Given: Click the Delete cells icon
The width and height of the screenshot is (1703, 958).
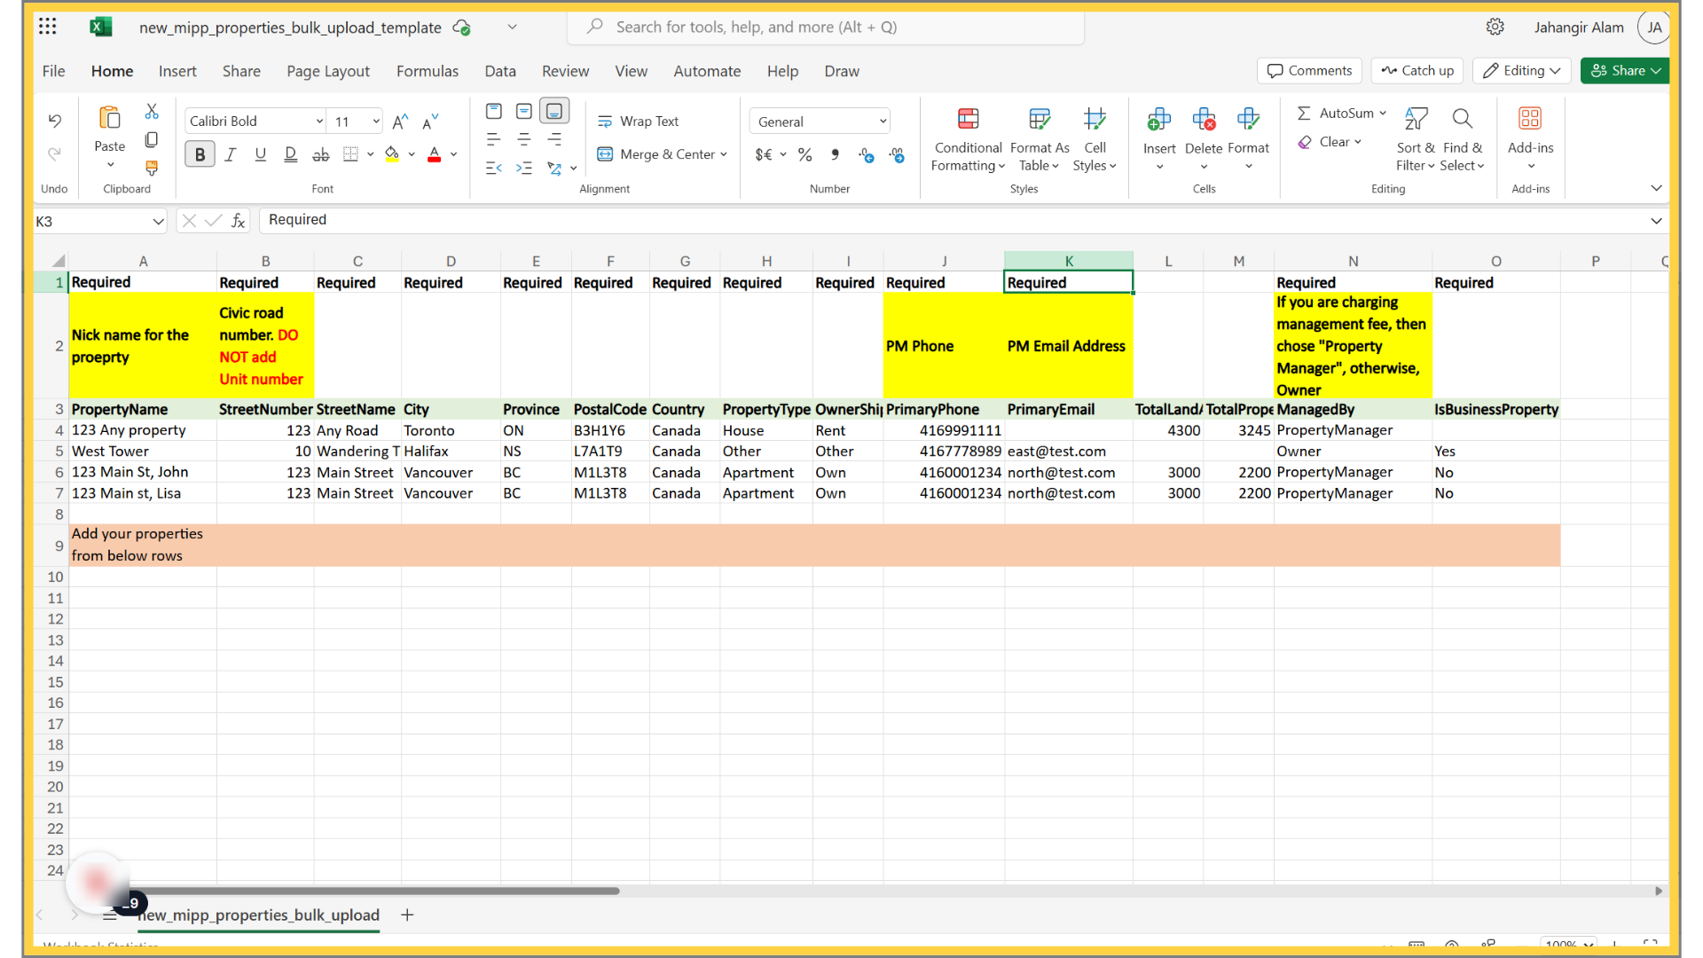Looking at the screenshot, I should click(x=1204, y=120).
